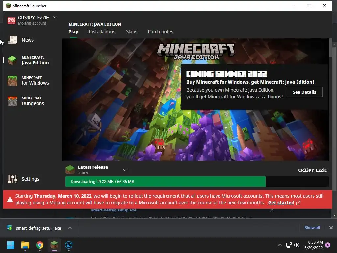The width and height of the screenshot is (337, 253).
Task: Click Show all downloads
Action: (312, 228)
